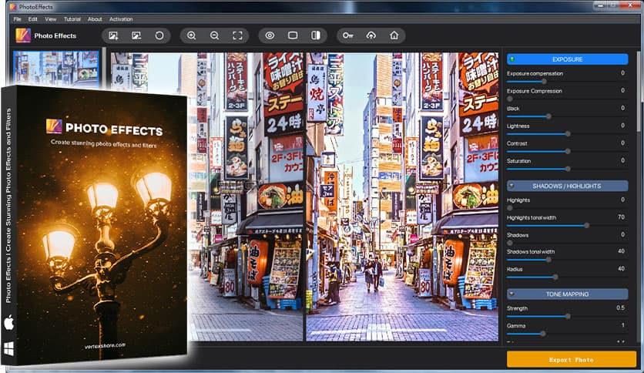Viewport: 644px width, 373px height.
Task: Open the About menu
Action: coord(95,19)
